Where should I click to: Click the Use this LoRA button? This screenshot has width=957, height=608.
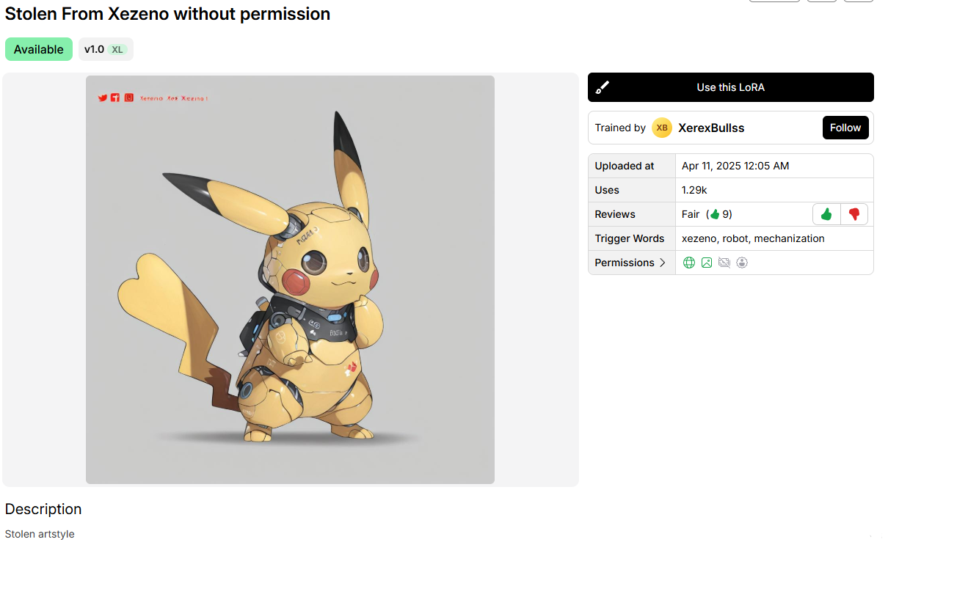pyautogui.click(x=731, y=87)
